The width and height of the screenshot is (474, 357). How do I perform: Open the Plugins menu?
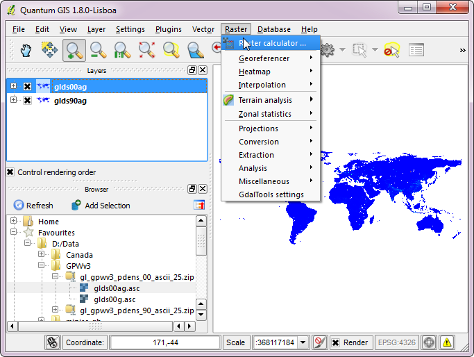click(169, 29)
